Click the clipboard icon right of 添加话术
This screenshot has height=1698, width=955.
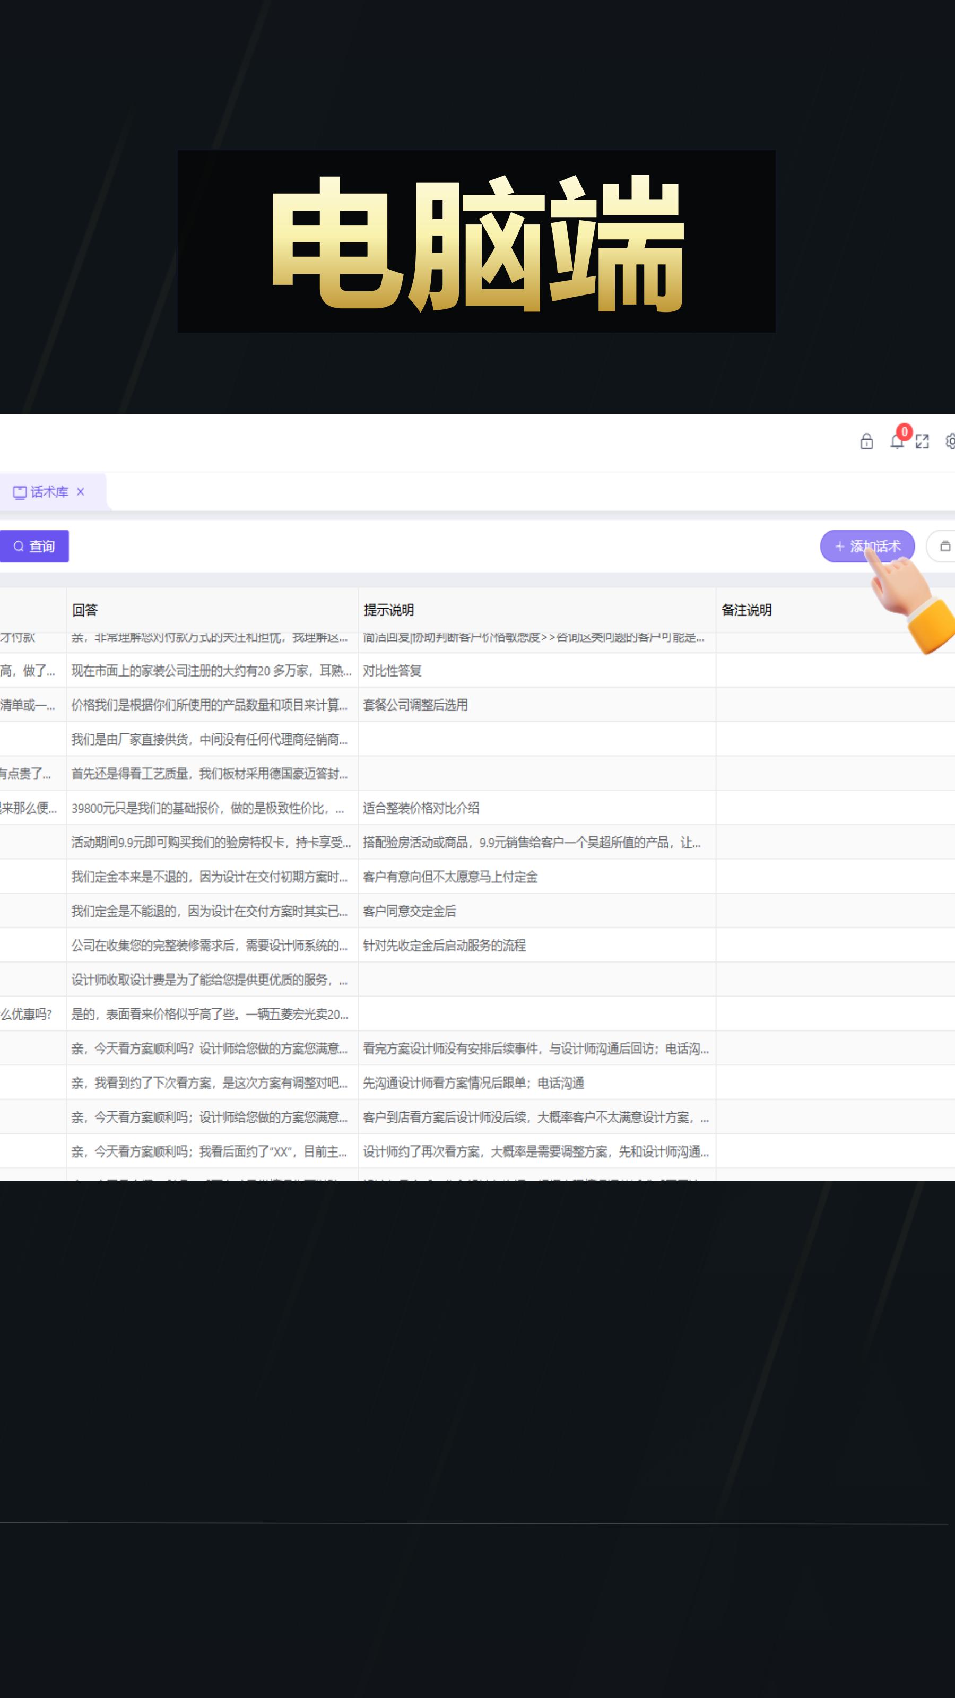(945, 546)
